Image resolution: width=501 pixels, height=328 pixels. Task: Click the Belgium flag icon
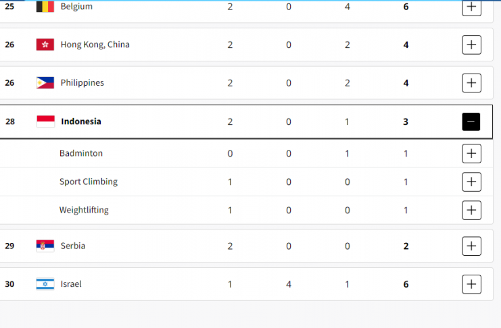click(x=45, y=7)
